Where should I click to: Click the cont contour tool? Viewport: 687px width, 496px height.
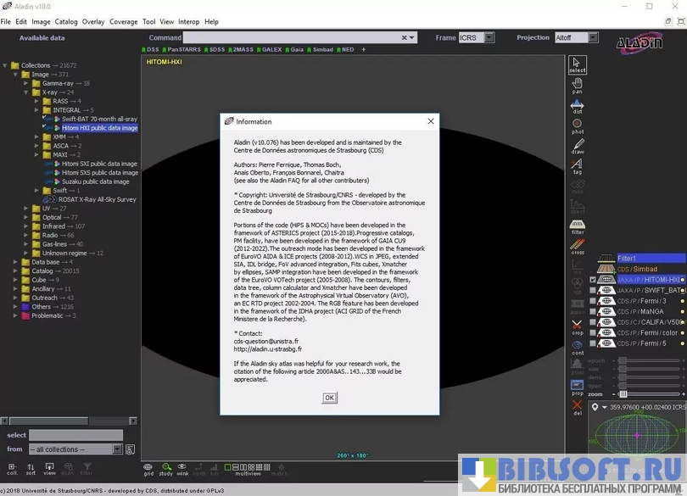click(x=577, y=347)
